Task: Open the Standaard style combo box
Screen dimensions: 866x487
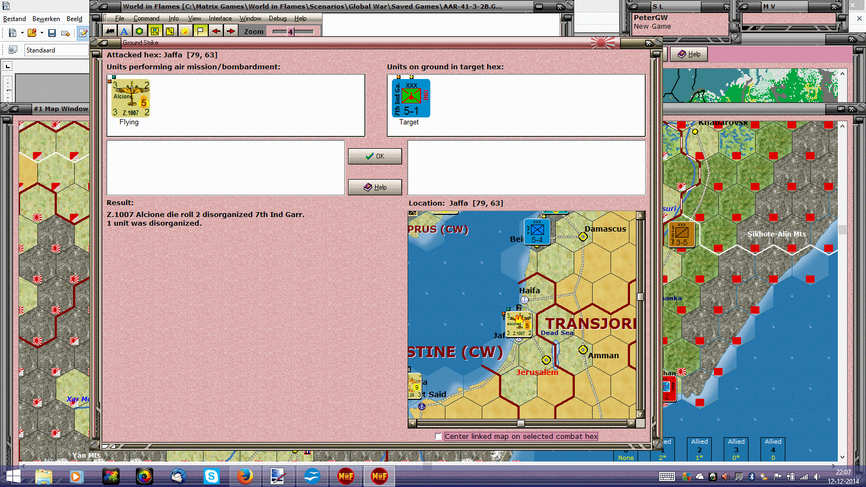Action: pyautogui.click(x=56, y=50)
